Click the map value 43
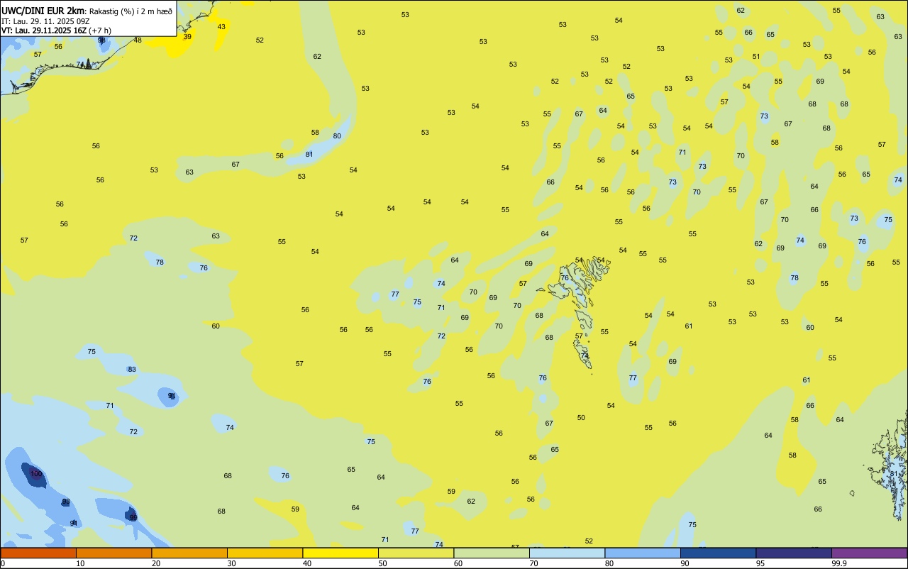The width and height of the screenshot is (908, 569). click(221, 27)
